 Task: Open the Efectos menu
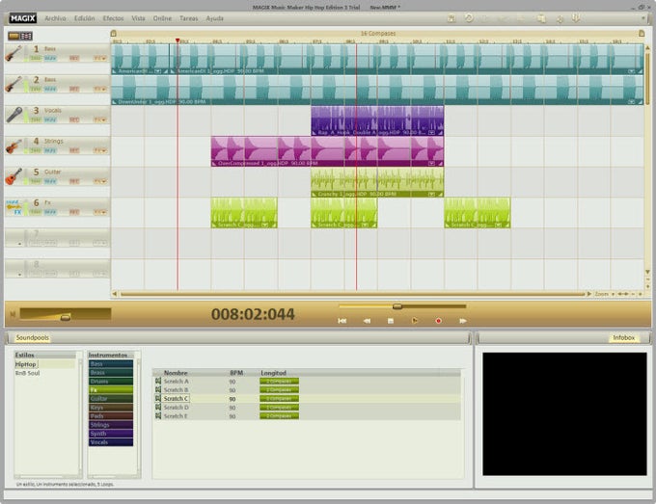coord(114,18)
